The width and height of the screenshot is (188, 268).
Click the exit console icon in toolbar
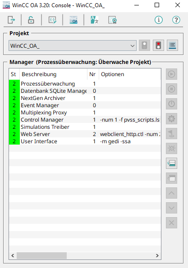11,20
